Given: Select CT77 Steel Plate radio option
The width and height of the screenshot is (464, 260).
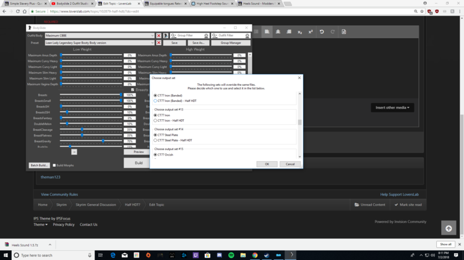Looking at the screenshot, I should [155, 135].
